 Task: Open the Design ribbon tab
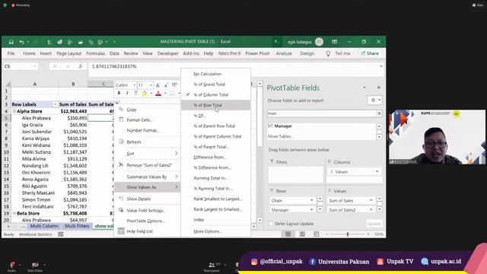coord(307,53)
